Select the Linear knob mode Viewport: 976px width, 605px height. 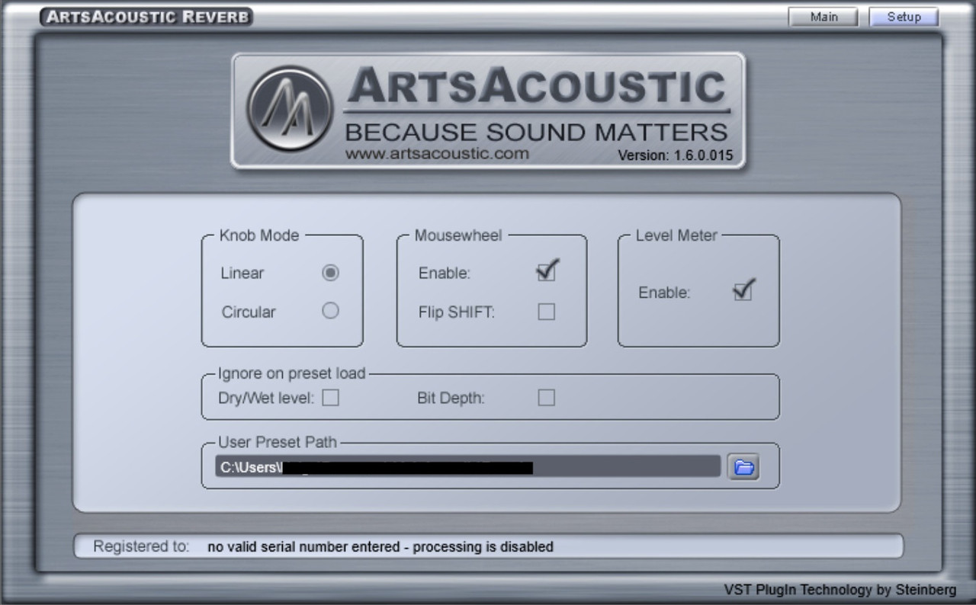click(330, 273)
